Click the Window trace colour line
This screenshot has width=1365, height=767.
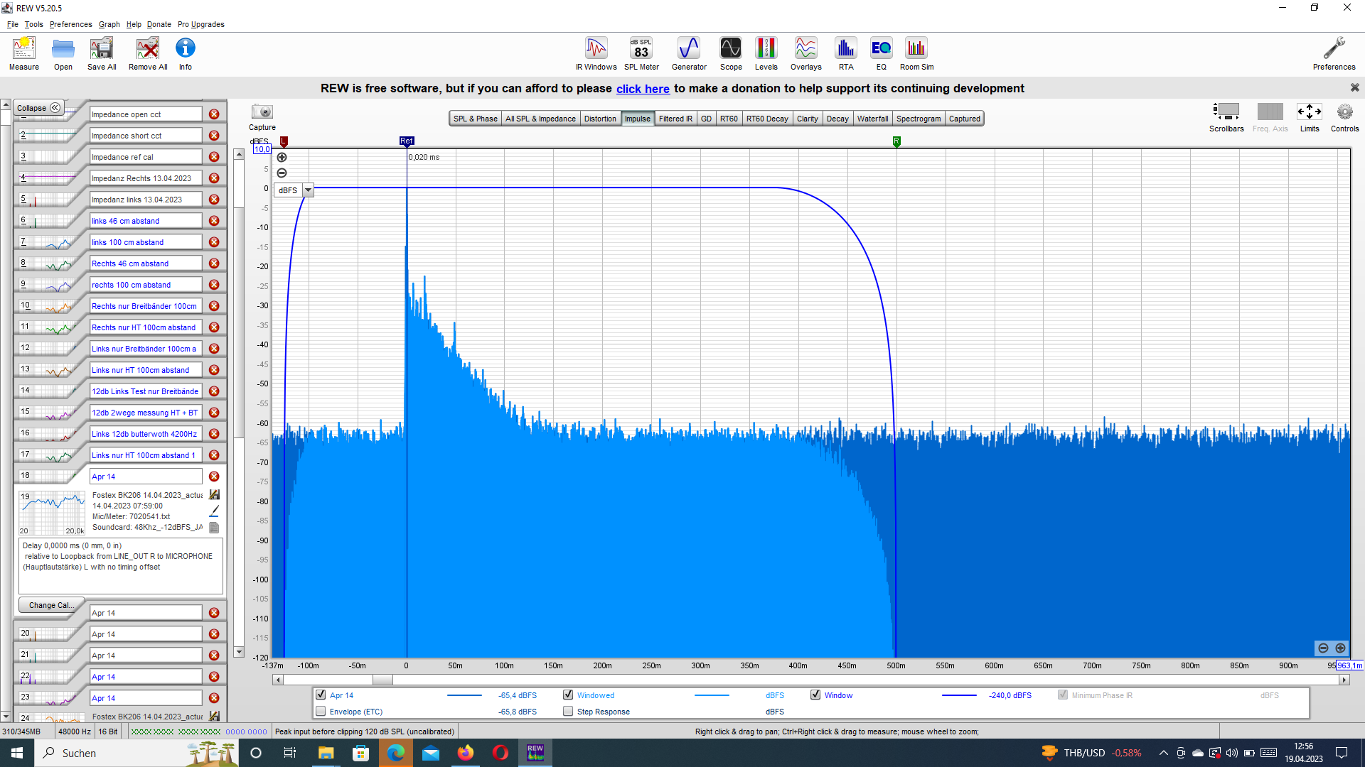pos(959,695)
